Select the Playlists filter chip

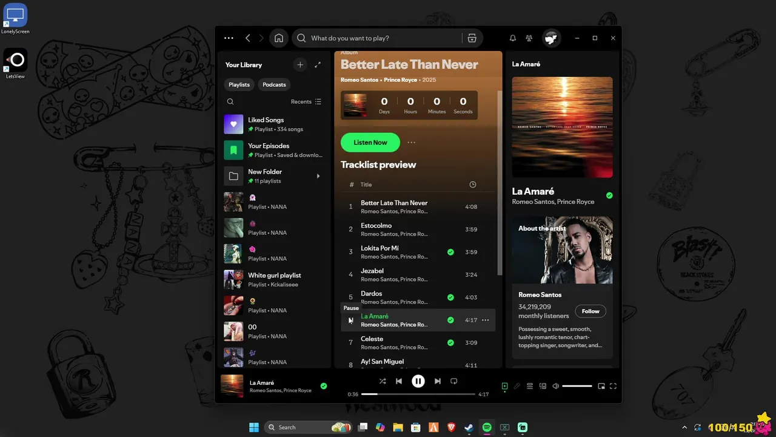click(x=239, y=85)
